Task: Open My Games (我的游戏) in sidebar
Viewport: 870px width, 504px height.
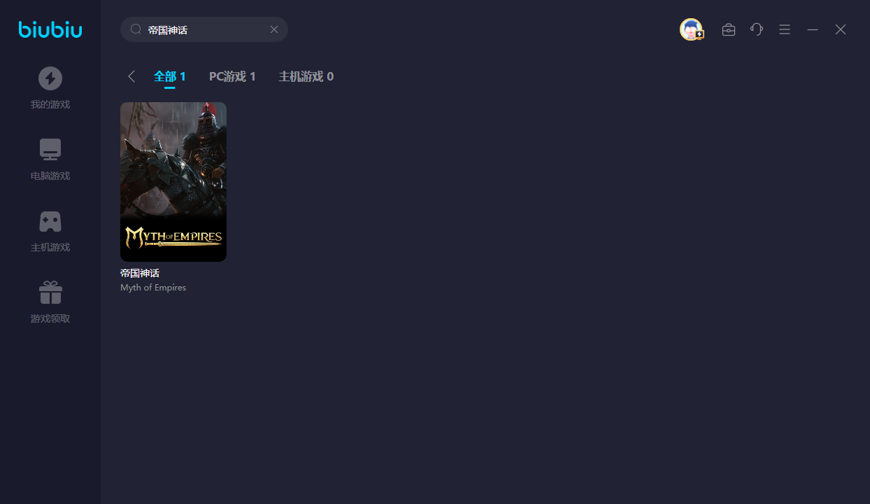Action: point(50,87)
